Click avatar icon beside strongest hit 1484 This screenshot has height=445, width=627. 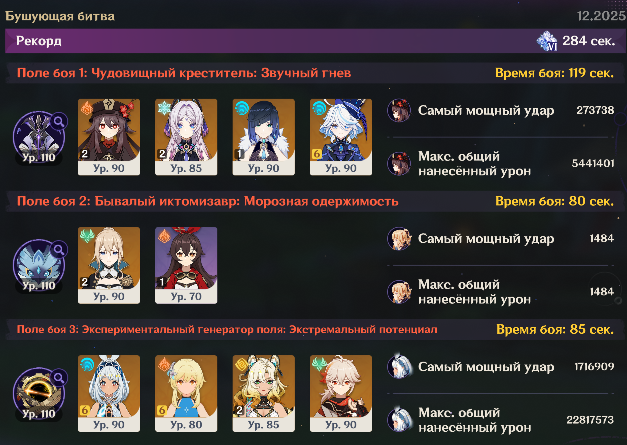[399, 238]
